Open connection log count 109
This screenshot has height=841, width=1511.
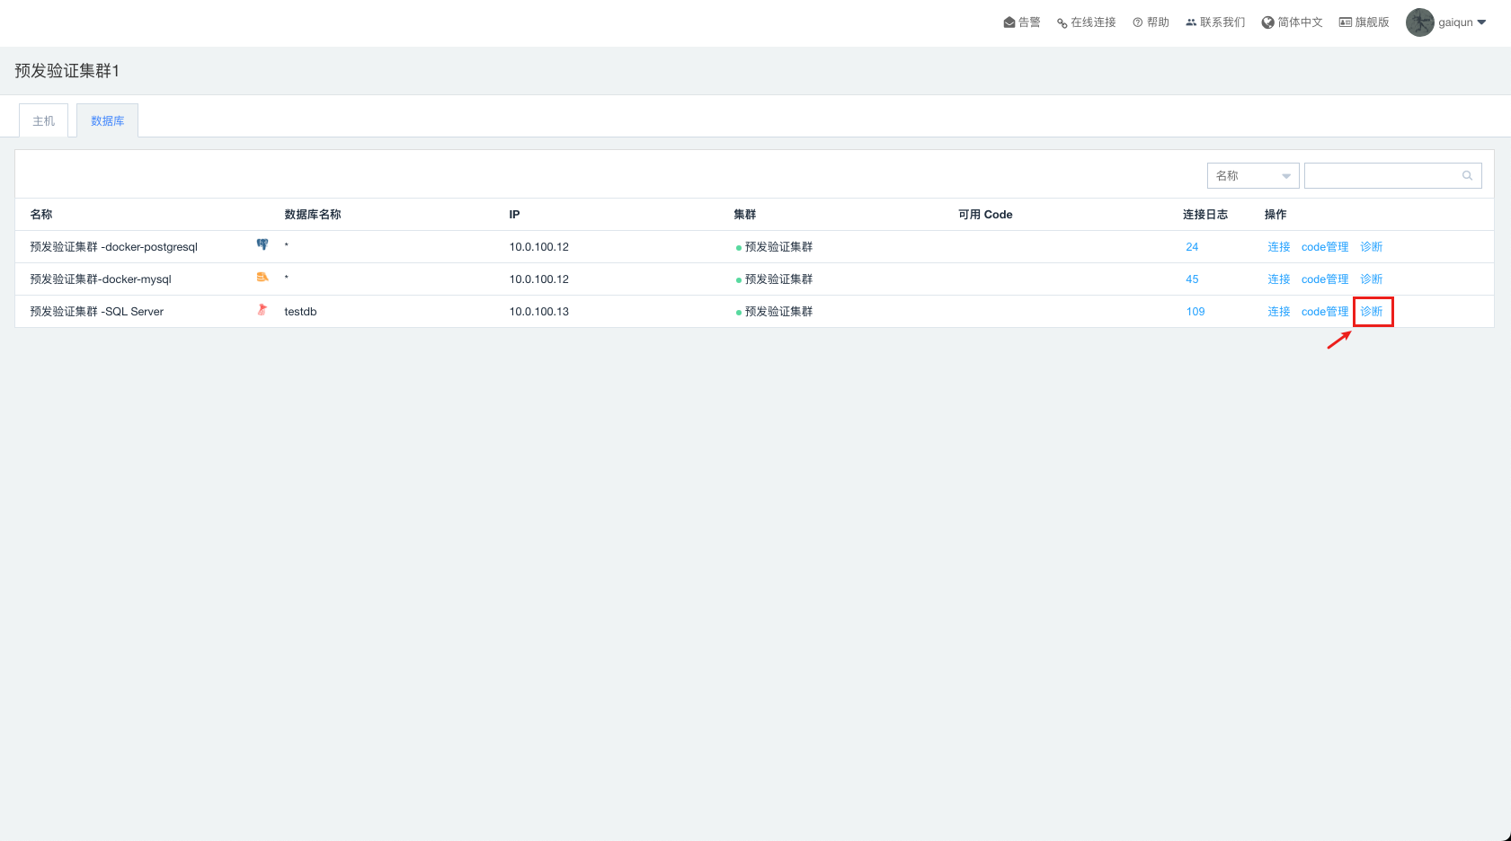(x=1195, y=312)
